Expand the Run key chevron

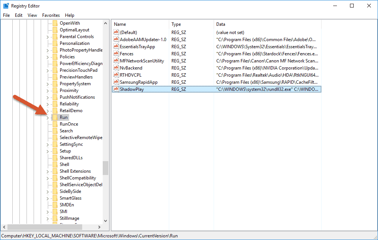click(47, 118)
